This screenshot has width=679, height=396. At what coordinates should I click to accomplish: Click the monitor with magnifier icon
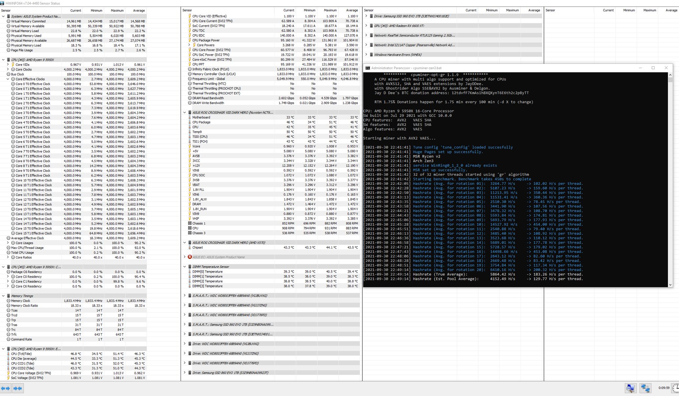pos(631,388)
